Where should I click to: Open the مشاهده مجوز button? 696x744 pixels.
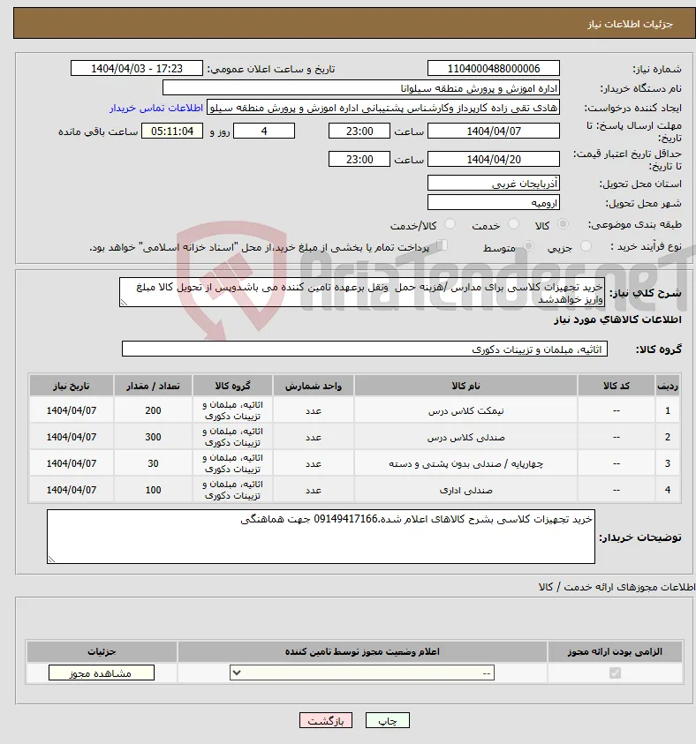coord(101,673)
